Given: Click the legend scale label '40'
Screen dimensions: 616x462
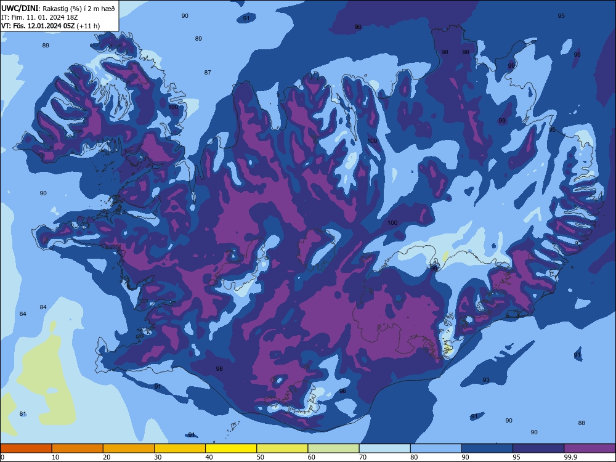Looking at the screenshot, I should coord(209,457).
